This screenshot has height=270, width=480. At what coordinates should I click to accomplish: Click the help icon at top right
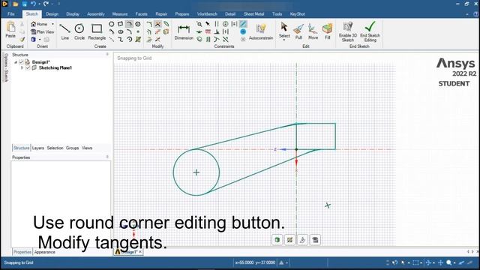475,14
